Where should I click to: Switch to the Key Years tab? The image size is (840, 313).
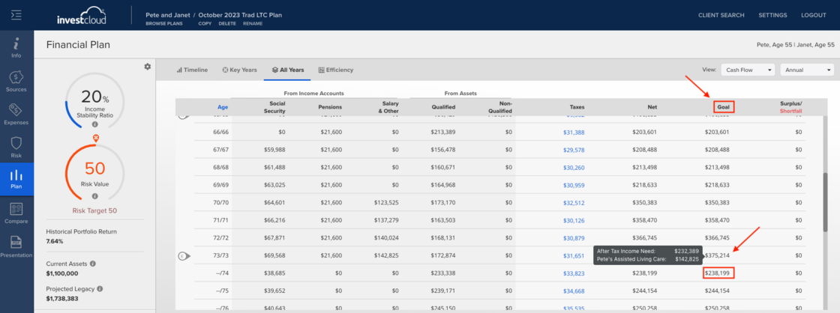[239, 70]
